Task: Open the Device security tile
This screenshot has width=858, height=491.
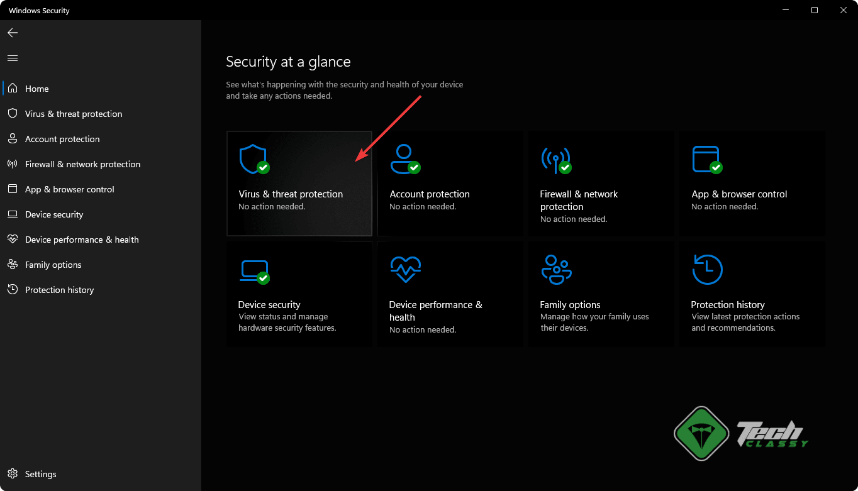Action: click(299, 294)
